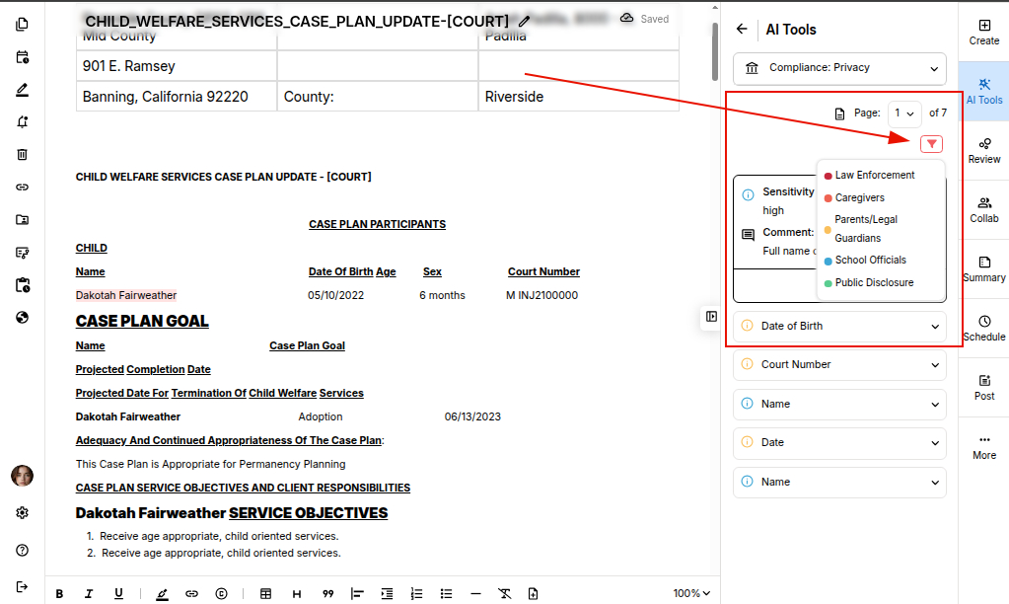Click the red filter icon
This screenshot has height=604, width=1009.
coord(931,144)
